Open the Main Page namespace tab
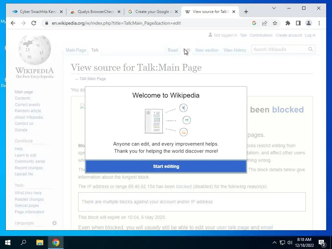Viewport: 332px width, 249px height. point(76,50)
